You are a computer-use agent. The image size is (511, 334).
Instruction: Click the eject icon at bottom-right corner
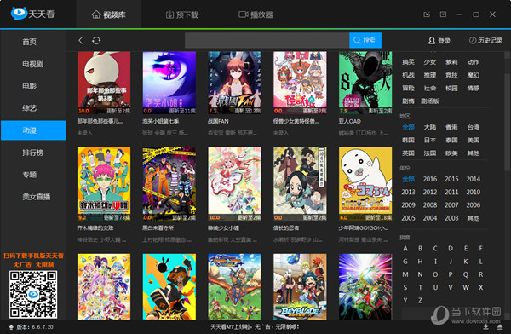pyautogui.click(x=500, y=327)
